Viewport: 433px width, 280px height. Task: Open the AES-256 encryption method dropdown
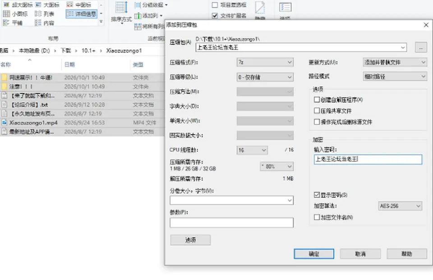point(400,206)
